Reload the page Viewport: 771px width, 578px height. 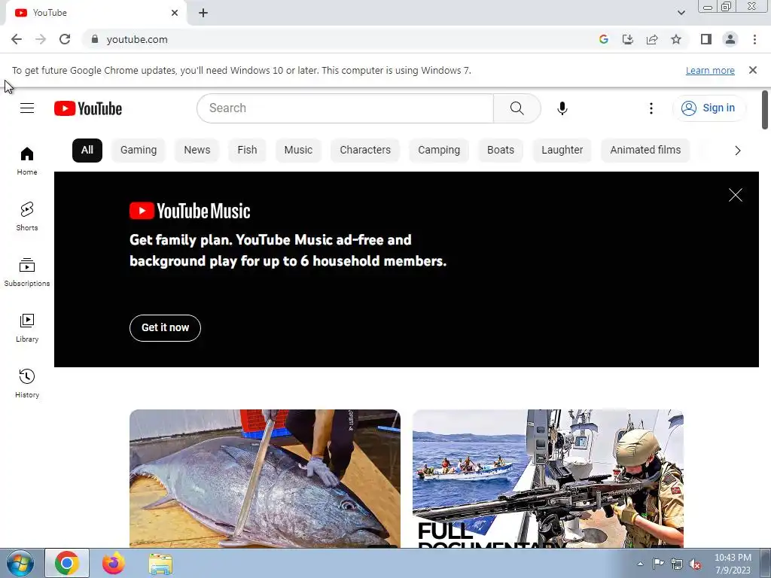[x=65, y=39]
